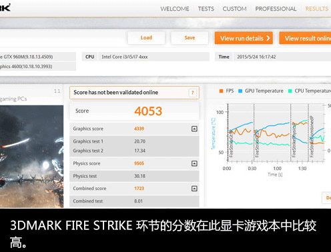Viewport: 331px width, 252px height.
Task: Toggle GPU Temperature blue legend swatch
Action: pyautogui.click(x=240, y=91)
